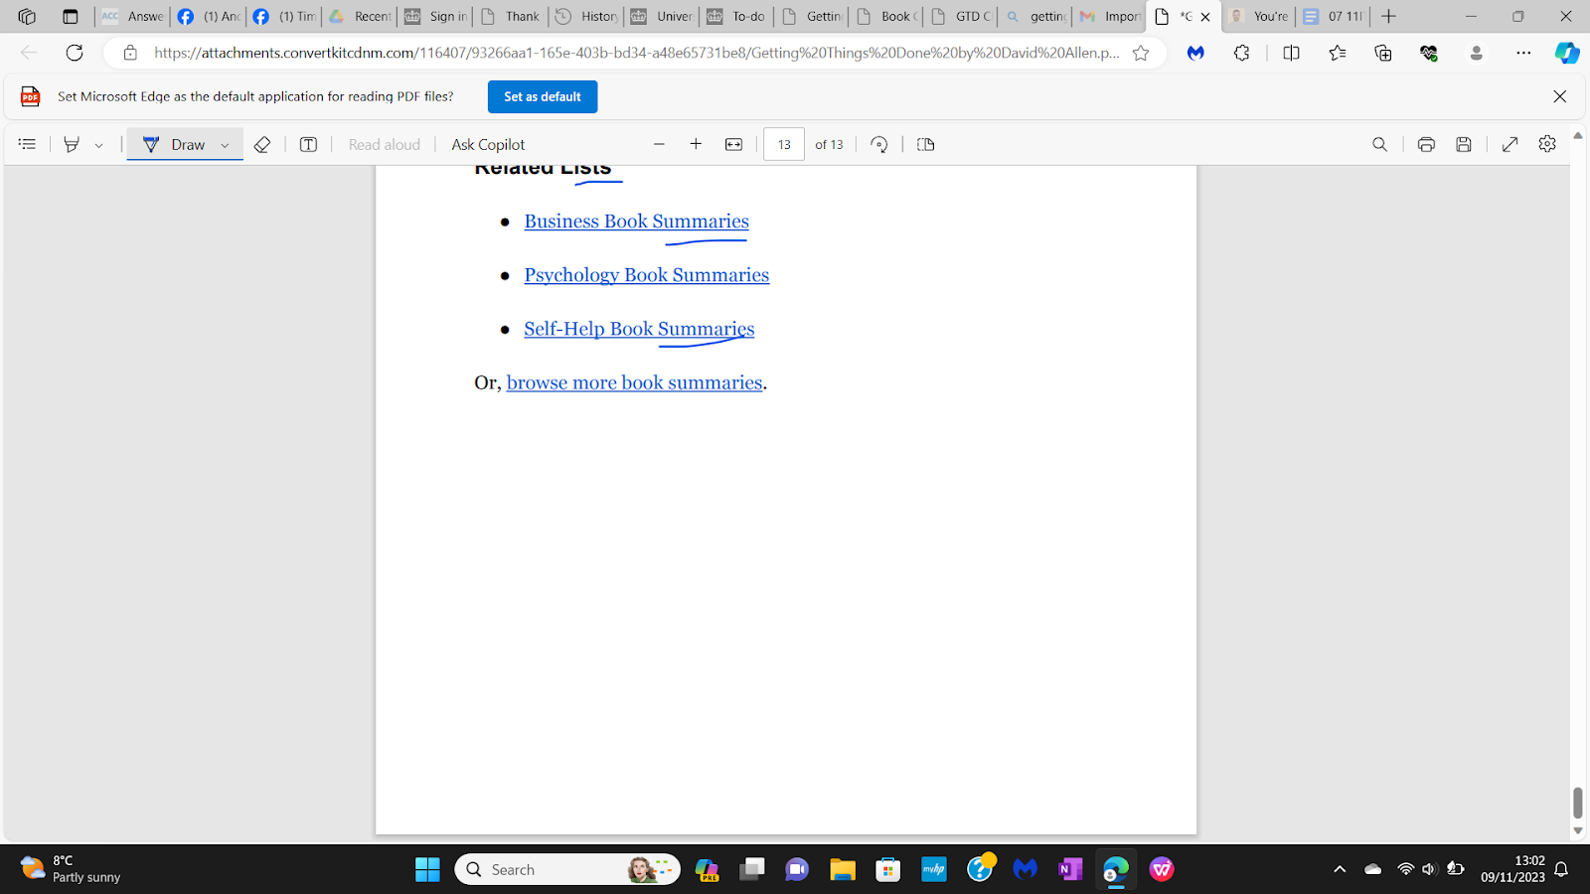
Task: Close the current PDF tab
Action: (x=1205, y=17)
